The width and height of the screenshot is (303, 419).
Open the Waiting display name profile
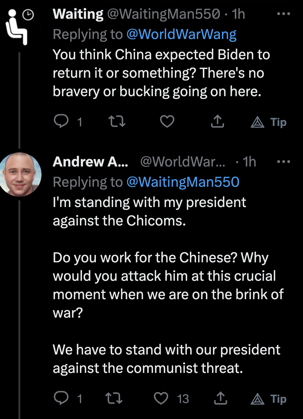pyautogui.click(x=78, y=14)
